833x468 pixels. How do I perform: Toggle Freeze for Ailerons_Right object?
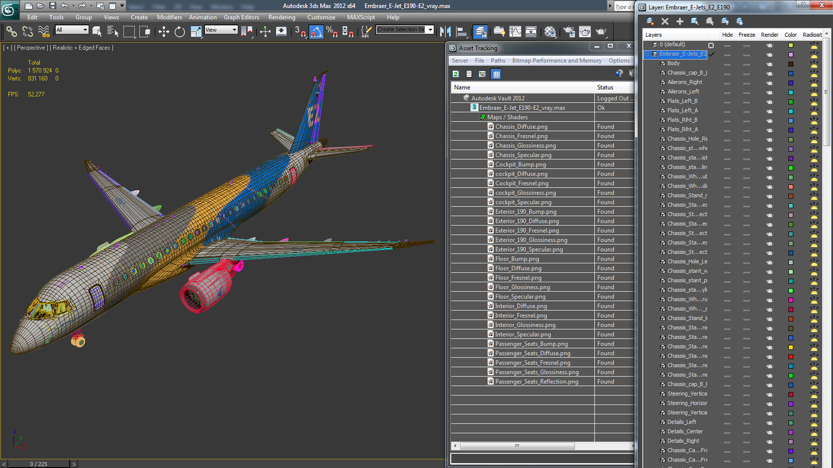tap(746, 83)
